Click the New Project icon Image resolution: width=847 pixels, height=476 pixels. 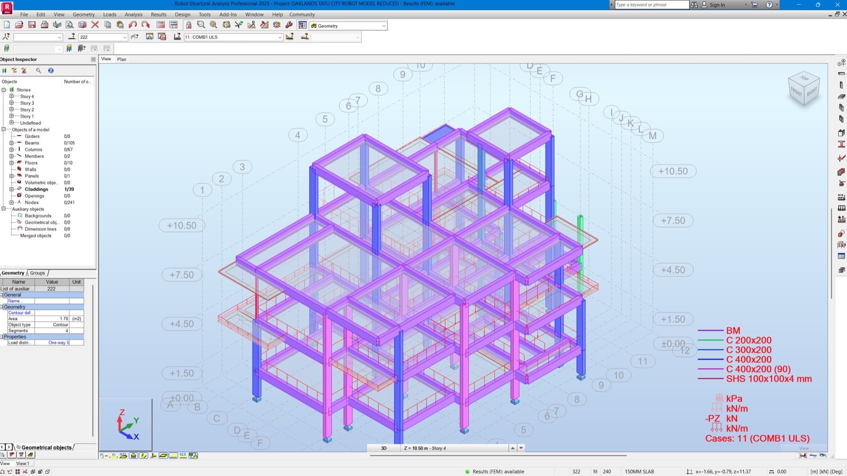[x=7, y=25]
